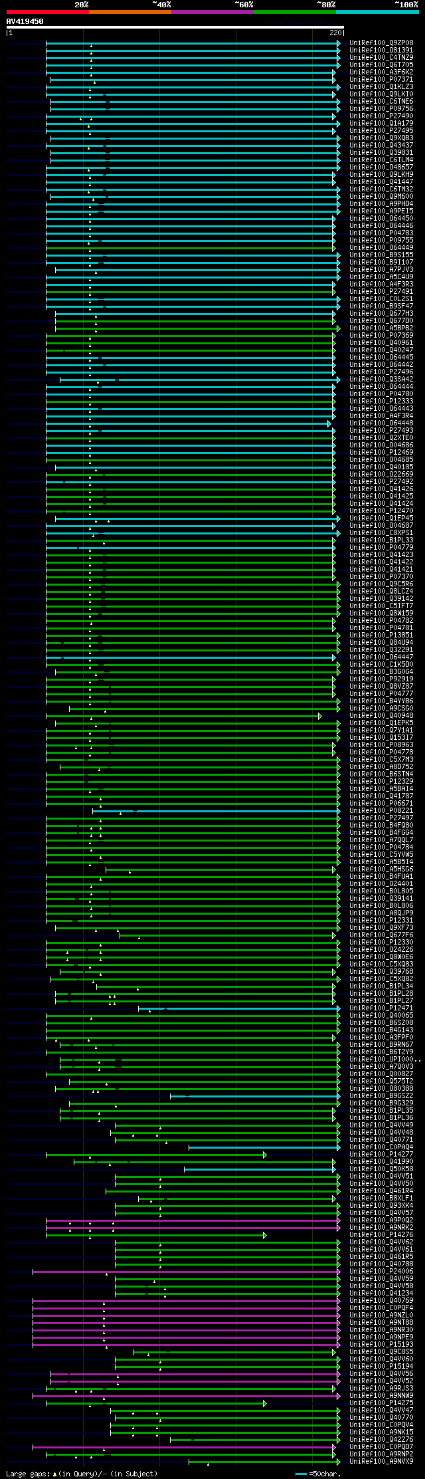Select hit label UniRef100_Q43437

click(x=381, y=146)
